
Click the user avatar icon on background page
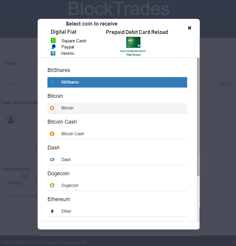pyautogui.click(x=11, y=120)
